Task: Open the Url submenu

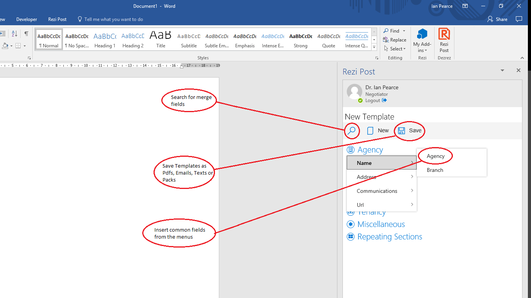Action: (381, 205)
